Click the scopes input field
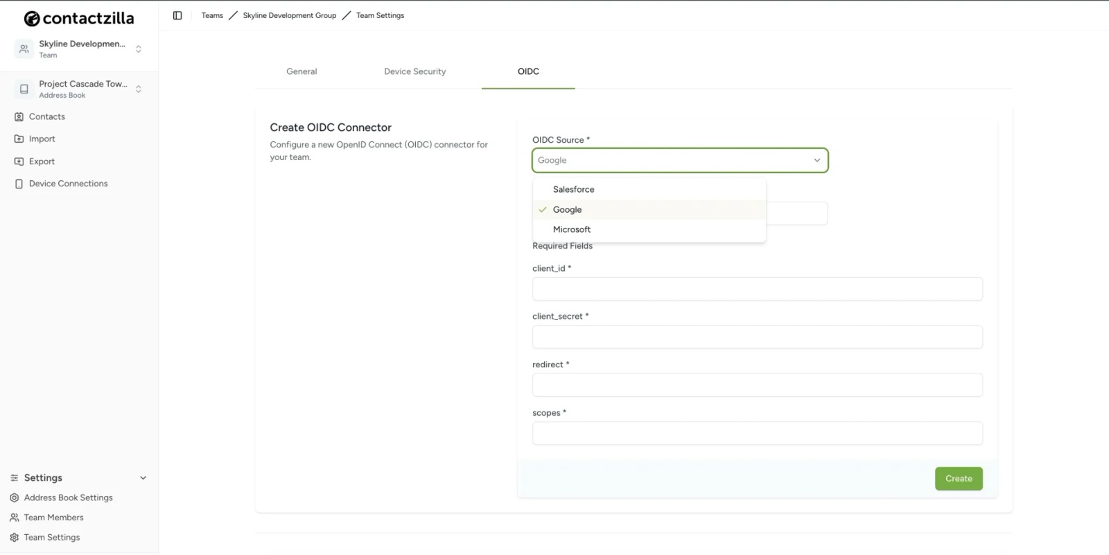Screen dimensions: 1109x555 758,433
